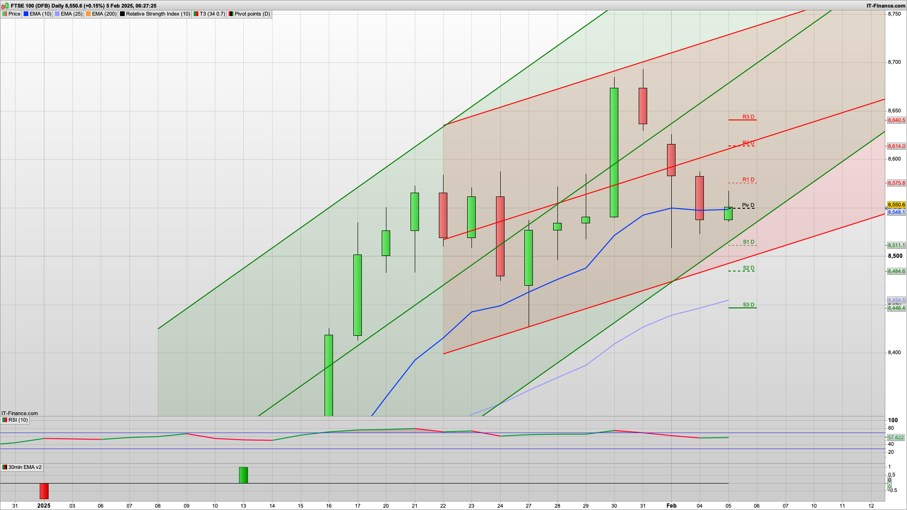Click the red 8,640.5 price tag
The image size is (907, 510).
click(x=896, y=120)
